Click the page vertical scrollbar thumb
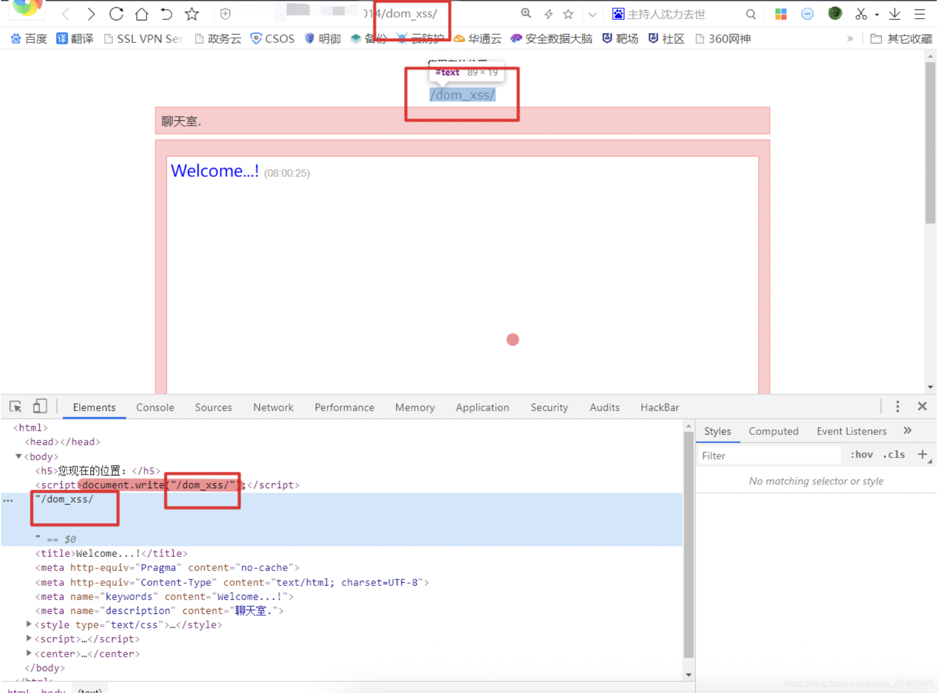Screen dimensions: 939x693 930,143
